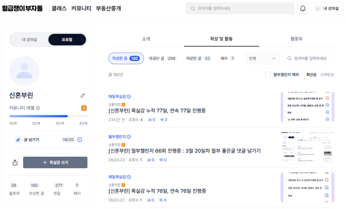This screenshot has height=209, width=346.
Task: Expand the 월부챌린지 category link arrow
Action: pyautogui.click(x=129, y=137)
